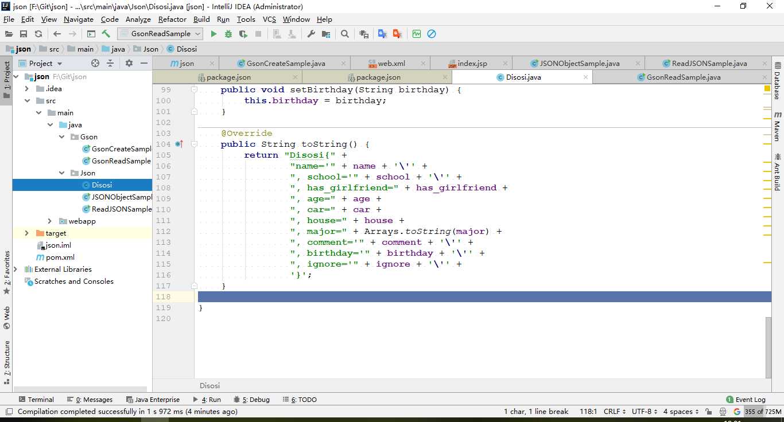Open Project Structure icon in toolbar
The image size is (784, 422).
[x=326, y=34]
